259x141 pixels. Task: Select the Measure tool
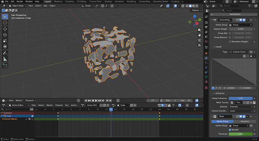click(5, 59)
